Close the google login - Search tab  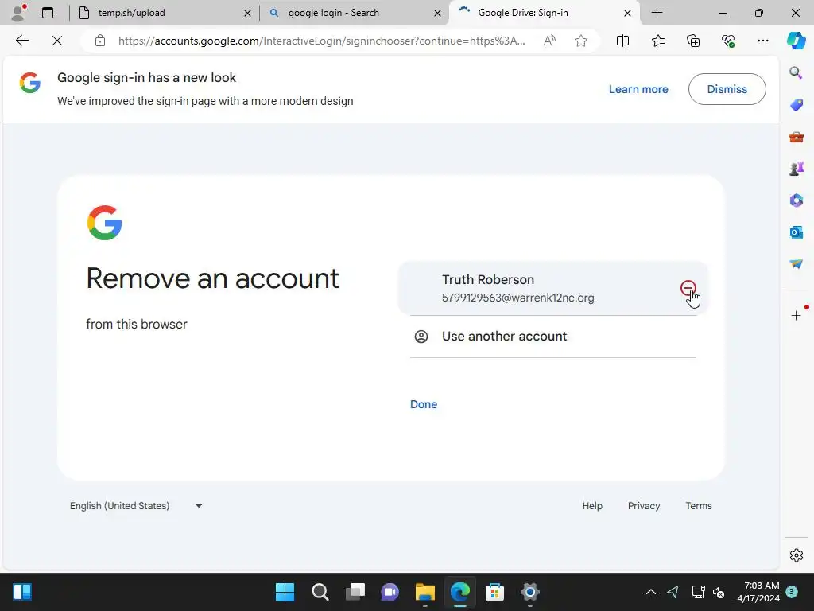pyautogui.click(x=438, y=13)
